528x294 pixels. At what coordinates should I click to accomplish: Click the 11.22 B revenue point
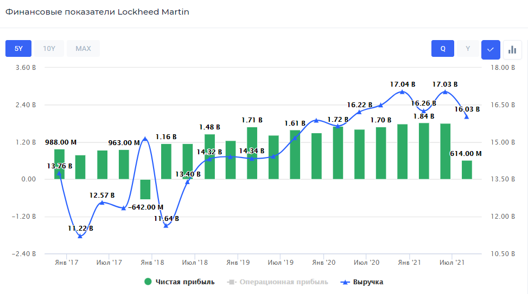(80, 236)
